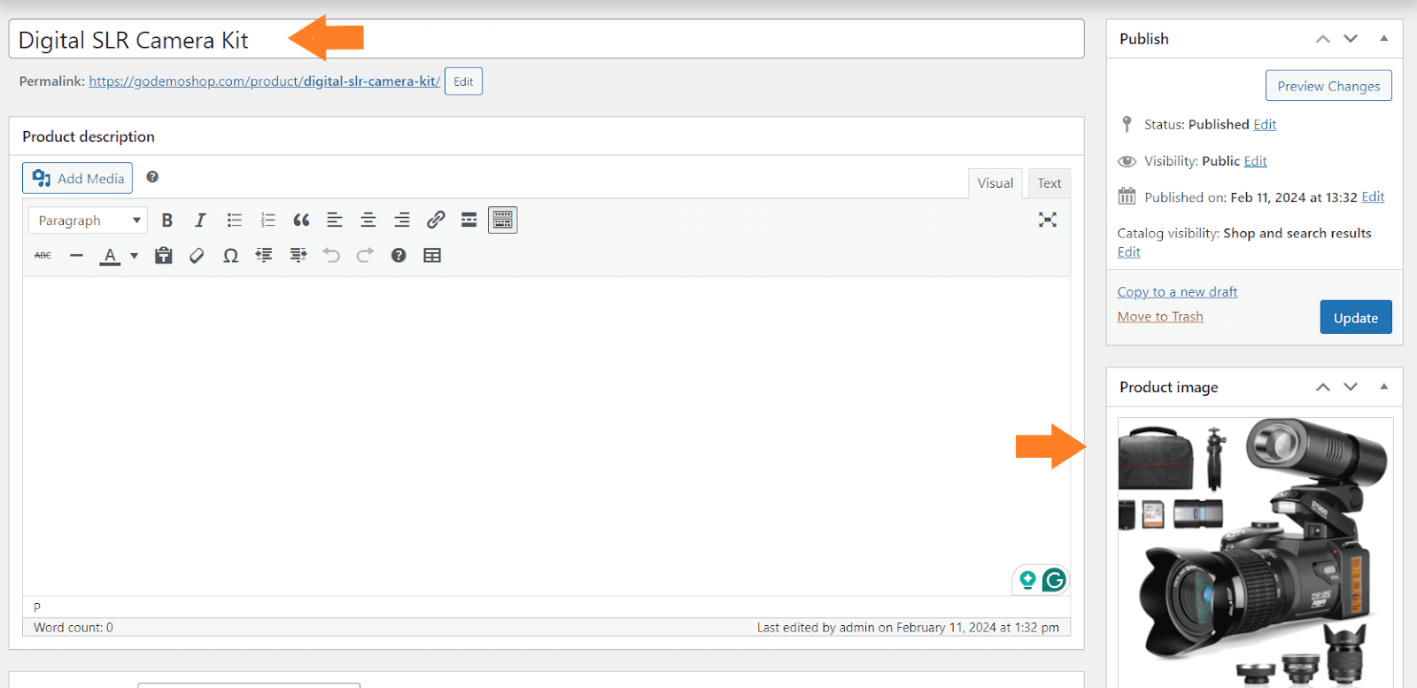This screenshot has height=688, width=1417.
Task: Collapse the Publish panel
Action: 1383,38
